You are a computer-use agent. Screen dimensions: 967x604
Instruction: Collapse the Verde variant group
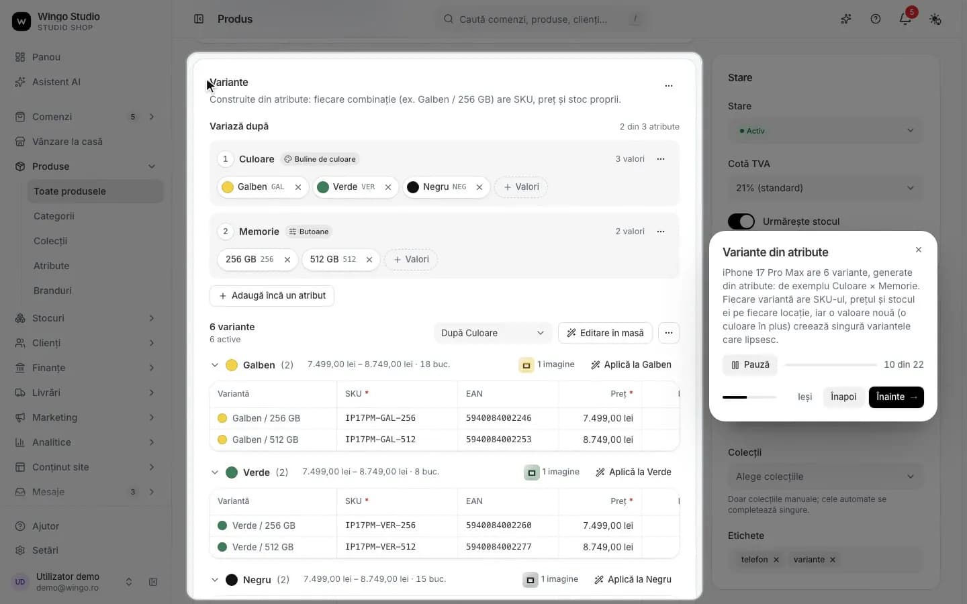[215, 472]
